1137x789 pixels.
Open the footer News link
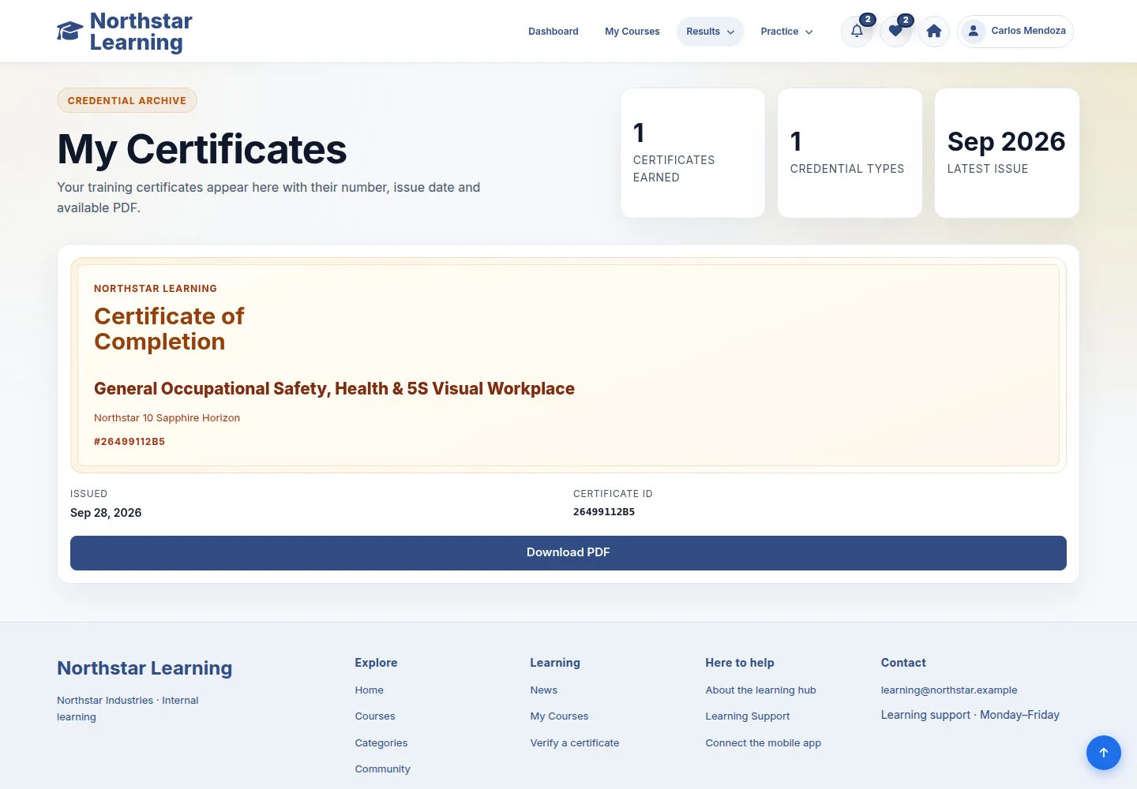[x=544, y=690]
